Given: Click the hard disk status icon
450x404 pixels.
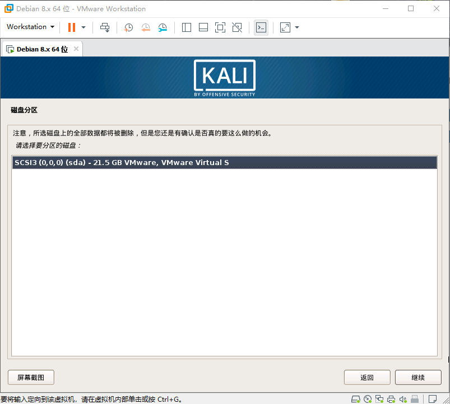Looking at the screenshot, I should point(356,399).
